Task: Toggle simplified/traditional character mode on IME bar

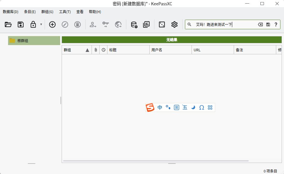Action: click(x=176, y=107)
